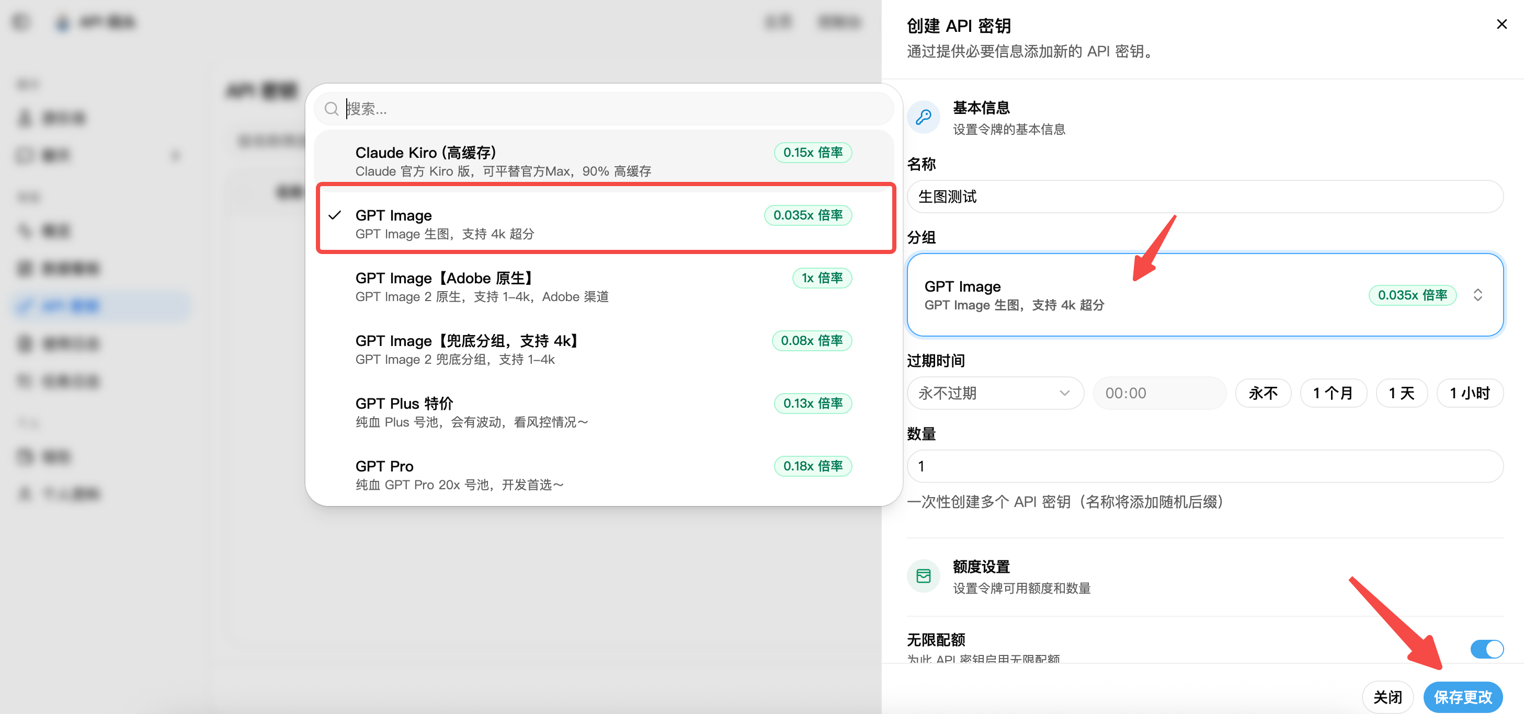The height and width of the screenshot is (714, 1524).
Task: Select the GPT Pro group
Action: (x=604, y=475)
